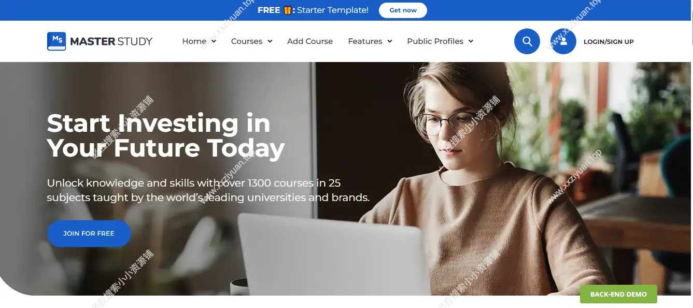
Task: Open the Features dropdown chevron
Action: 389,41
